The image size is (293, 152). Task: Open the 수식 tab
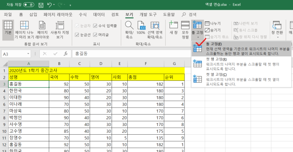click(82, 14)
